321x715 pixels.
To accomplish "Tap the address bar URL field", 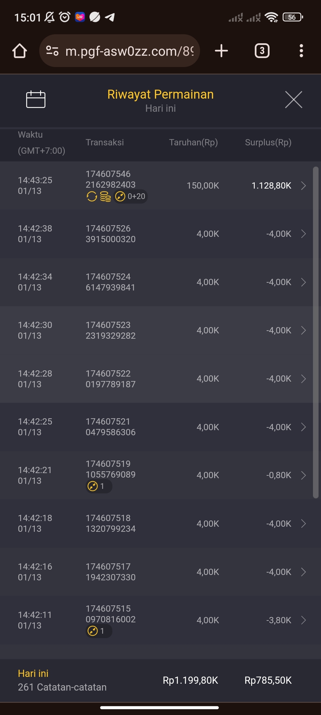I will pos(129,51).
